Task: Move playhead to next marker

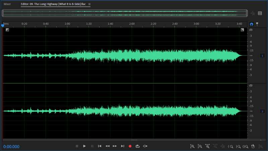Action: pyautogui.click(x=123, y=146)
